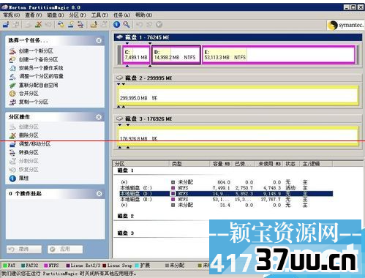Viewport: 365px width, 278px height.
Task: Click the create new partition task icon
Action: pos(12,50)
